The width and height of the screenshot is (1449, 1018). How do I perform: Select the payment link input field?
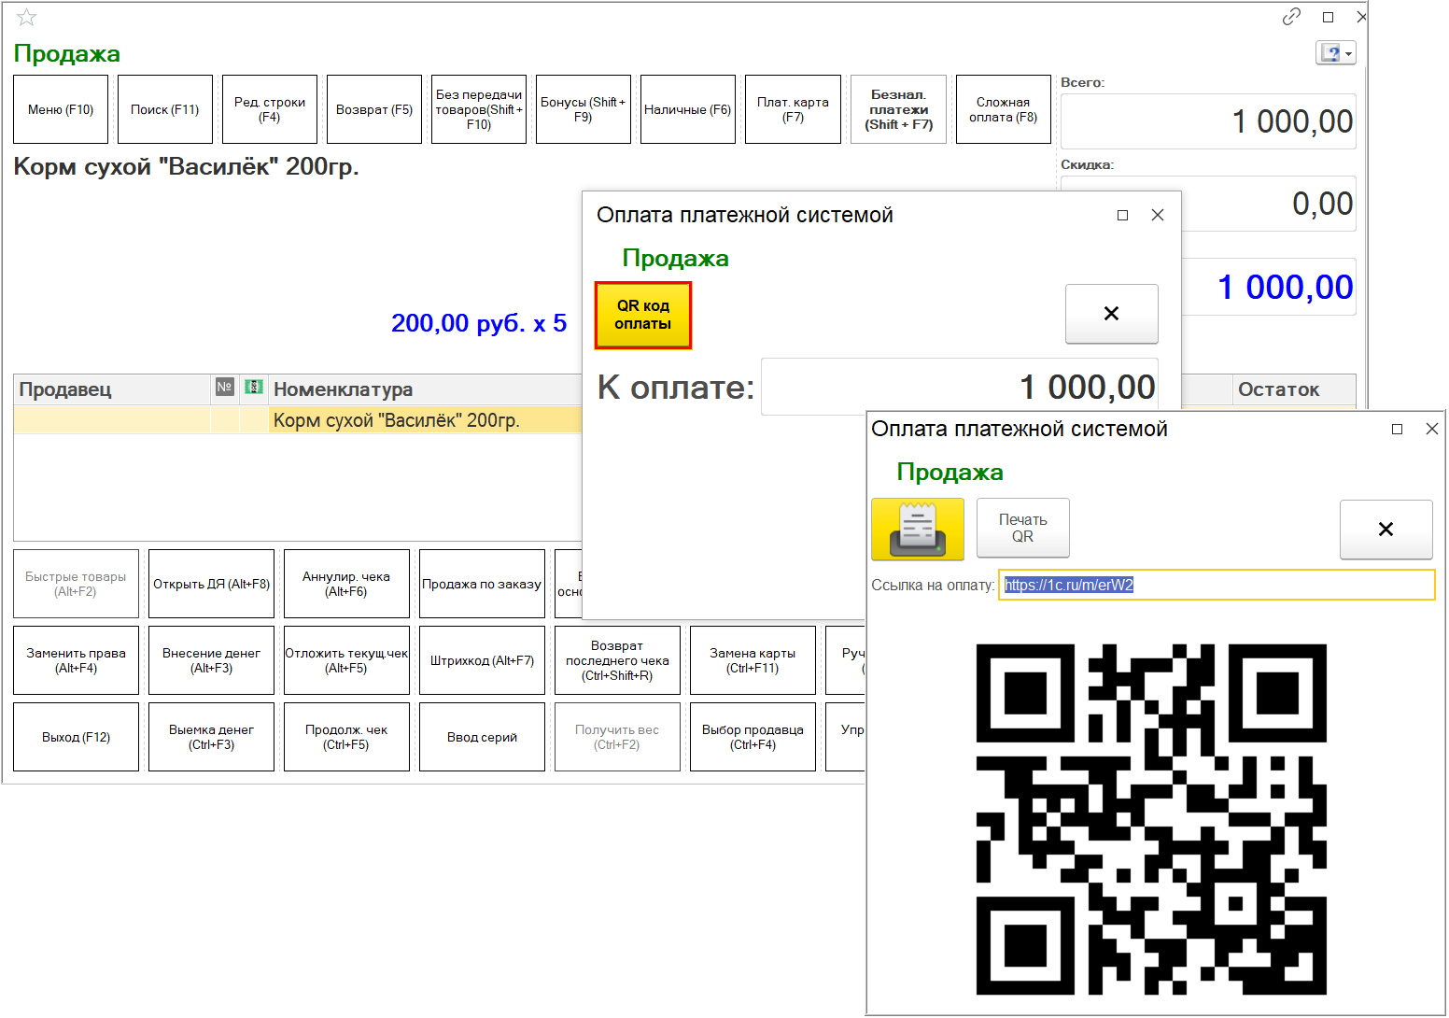(1216, 586)
